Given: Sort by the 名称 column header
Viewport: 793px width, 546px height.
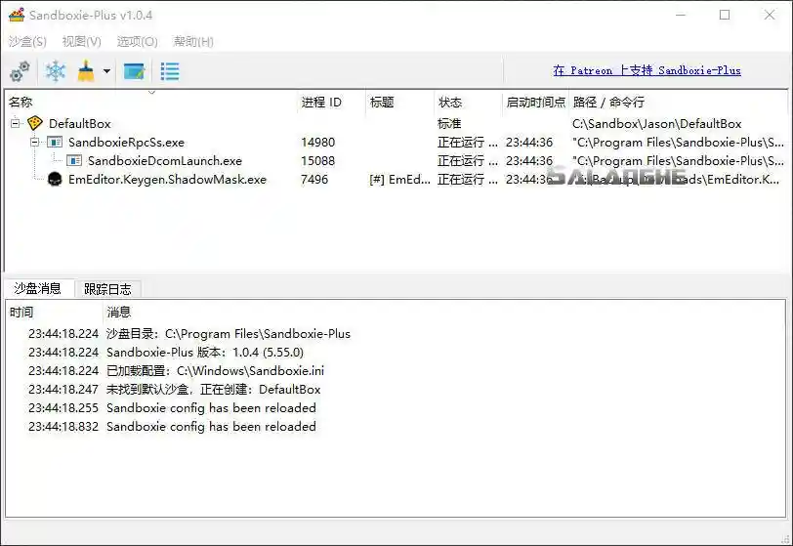Looking at the screenshot, I should (151, 103).
